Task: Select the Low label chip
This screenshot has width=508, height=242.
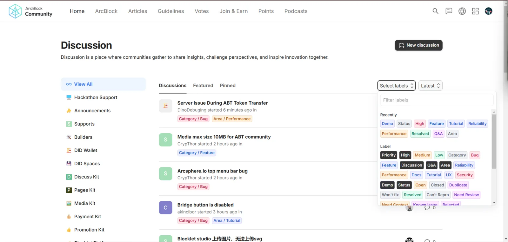Action: 439,155
